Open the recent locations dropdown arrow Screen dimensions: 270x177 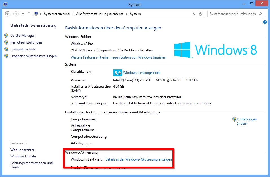tap(23, 14)
